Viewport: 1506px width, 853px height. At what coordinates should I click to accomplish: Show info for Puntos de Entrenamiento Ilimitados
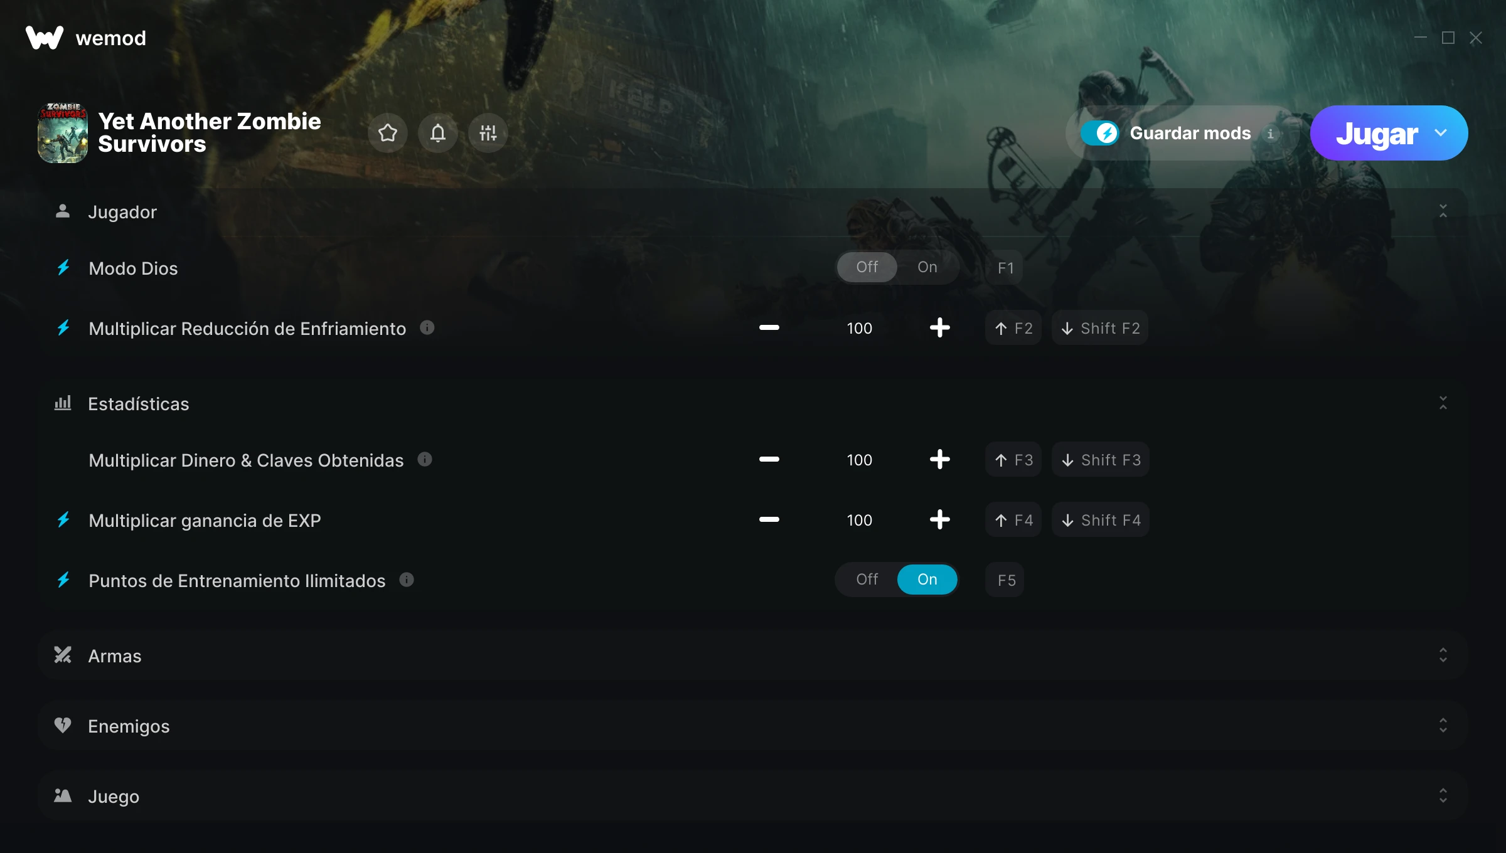pos(407,580)
